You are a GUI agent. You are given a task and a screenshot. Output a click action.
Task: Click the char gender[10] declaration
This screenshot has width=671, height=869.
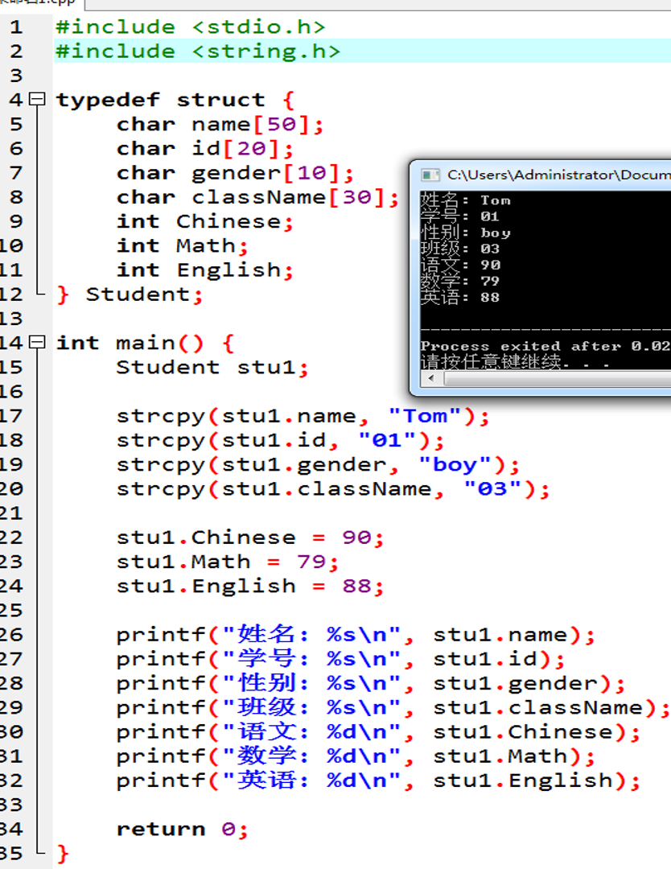tap(235, 173)
